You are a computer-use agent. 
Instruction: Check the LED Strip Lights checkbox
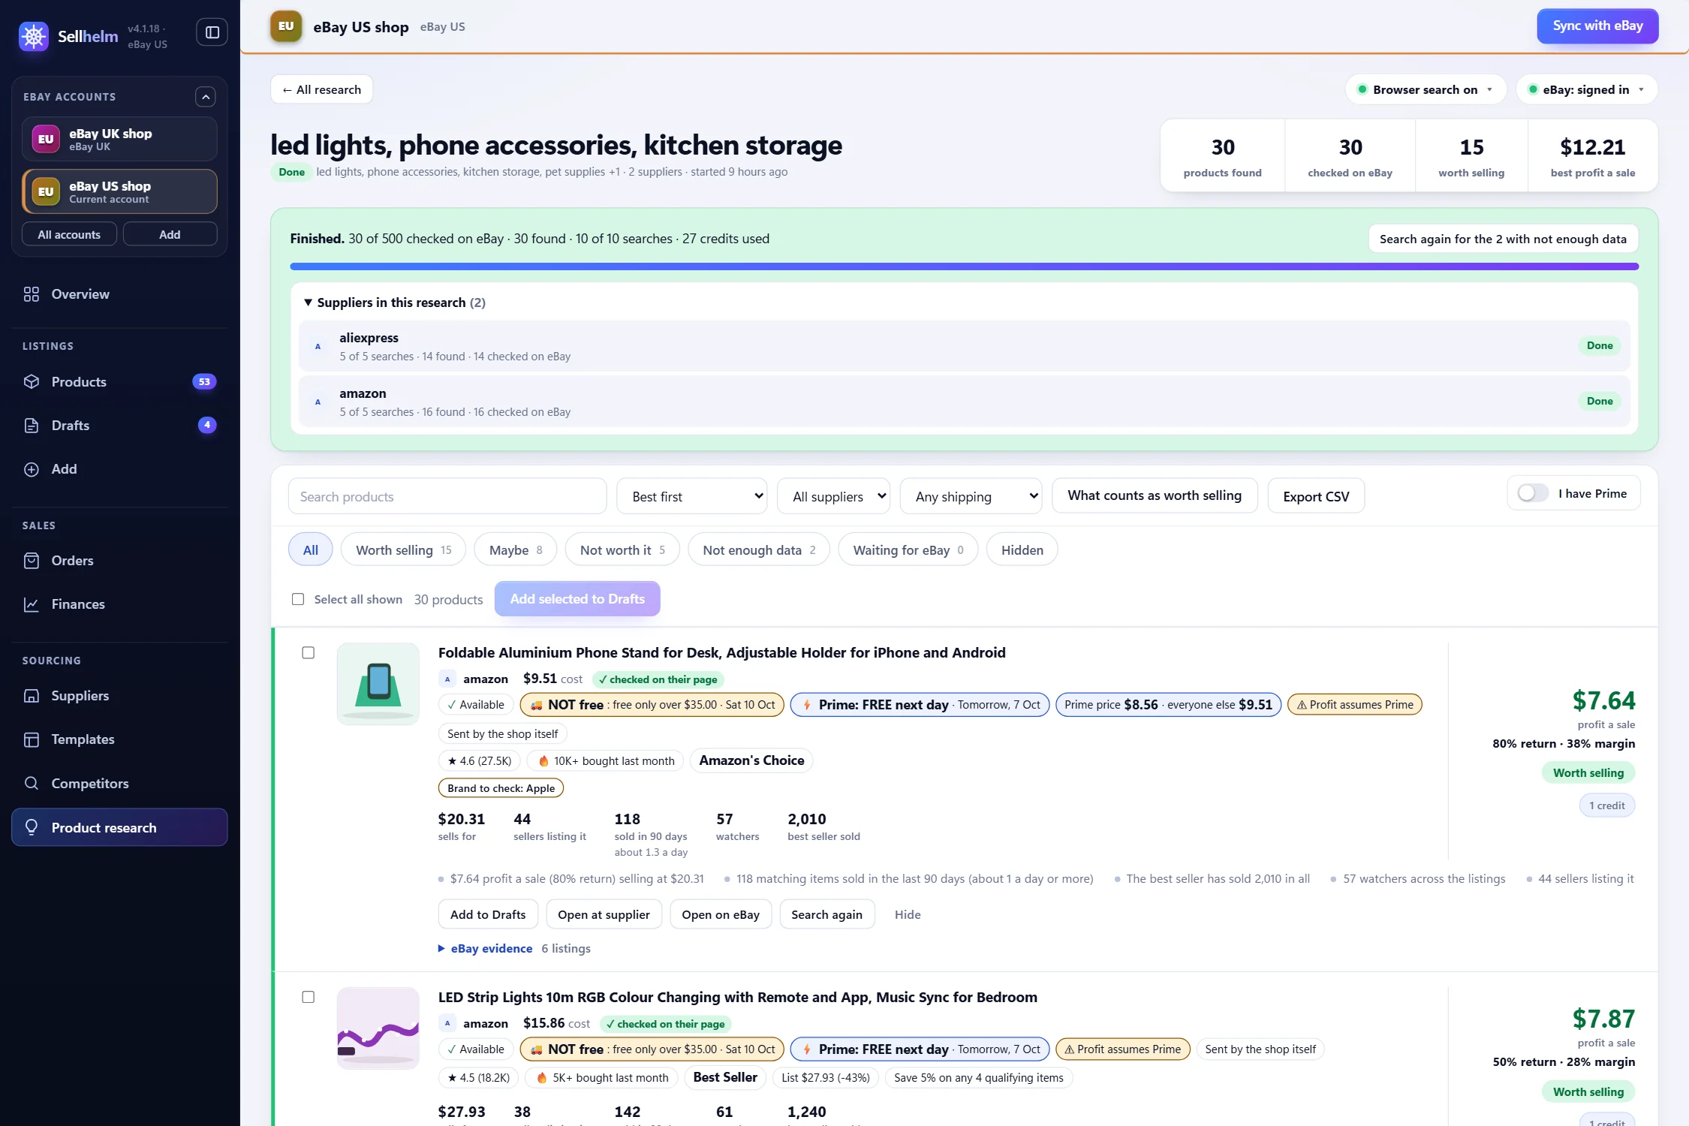click(x=308, y=997)
